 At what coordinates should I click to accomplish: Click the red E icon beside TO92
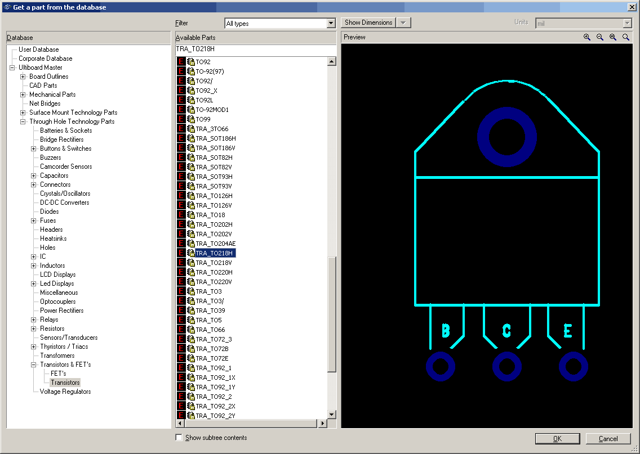tap(181, 61)
